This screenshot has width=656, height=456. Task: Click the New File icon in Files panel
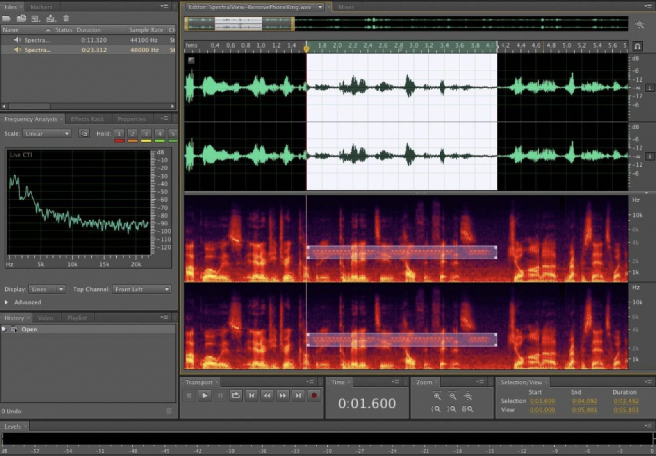(36, 18)
